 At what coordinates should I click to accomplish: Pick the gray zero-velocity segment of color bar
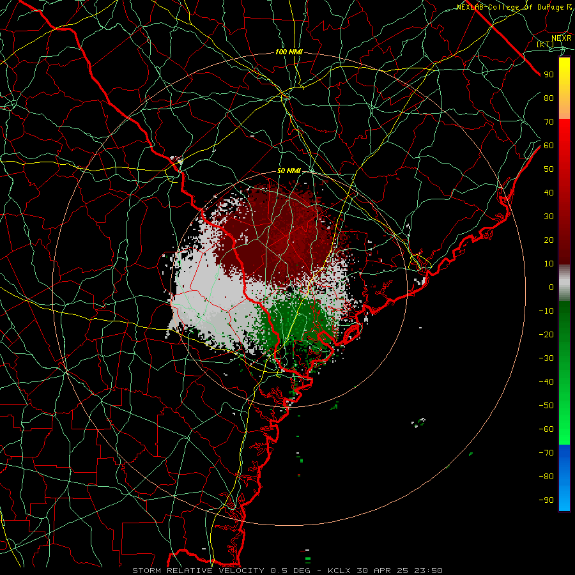click(564, 283)
